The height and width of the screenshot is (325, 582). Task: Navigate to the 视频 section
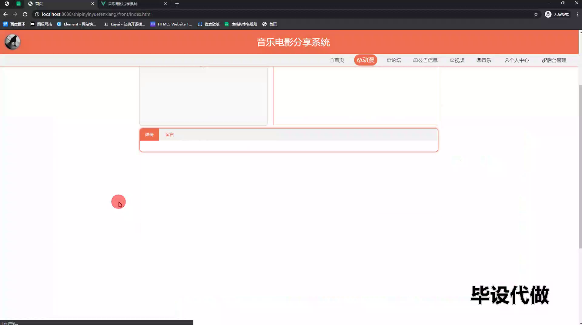click(x=457, y=60)
